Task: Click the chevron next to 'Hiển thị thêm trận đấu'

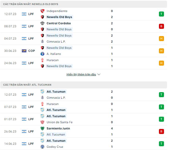Action: point(99,75)
